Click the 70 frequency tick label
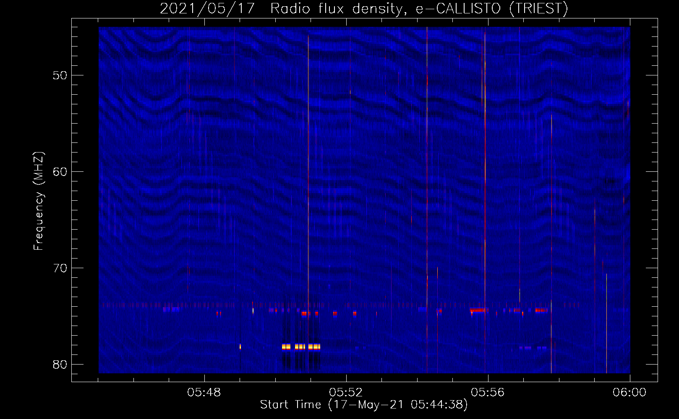This screenshot has width=679, height=419. coord(60,268)
